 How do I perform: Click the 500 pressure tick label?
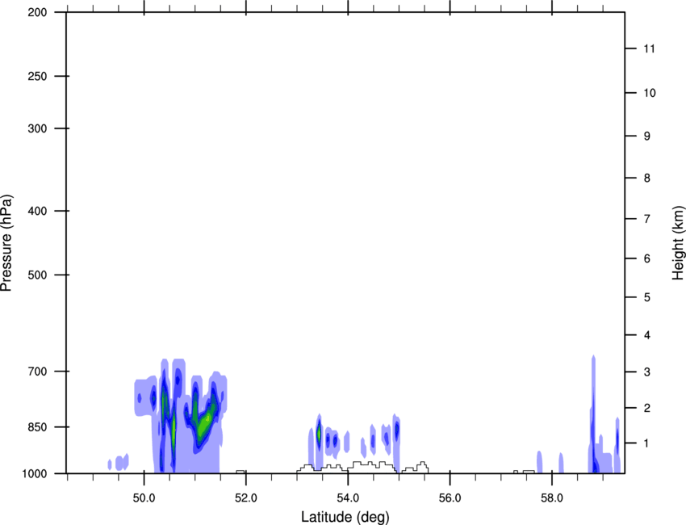tap(37, 275)
